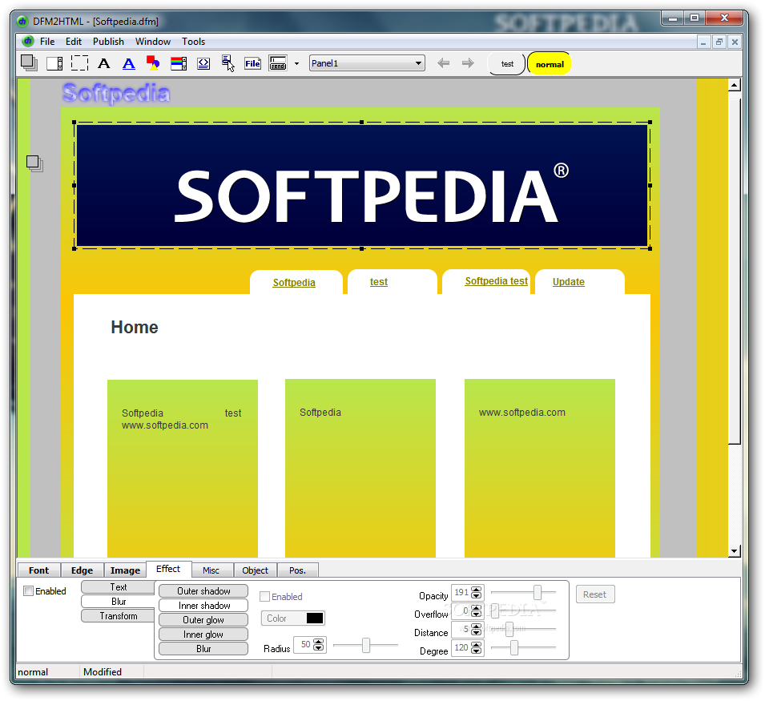Viewport: 765px width, 701px height.
Task: Click the yellow normal style button
Action: (550, 64)
